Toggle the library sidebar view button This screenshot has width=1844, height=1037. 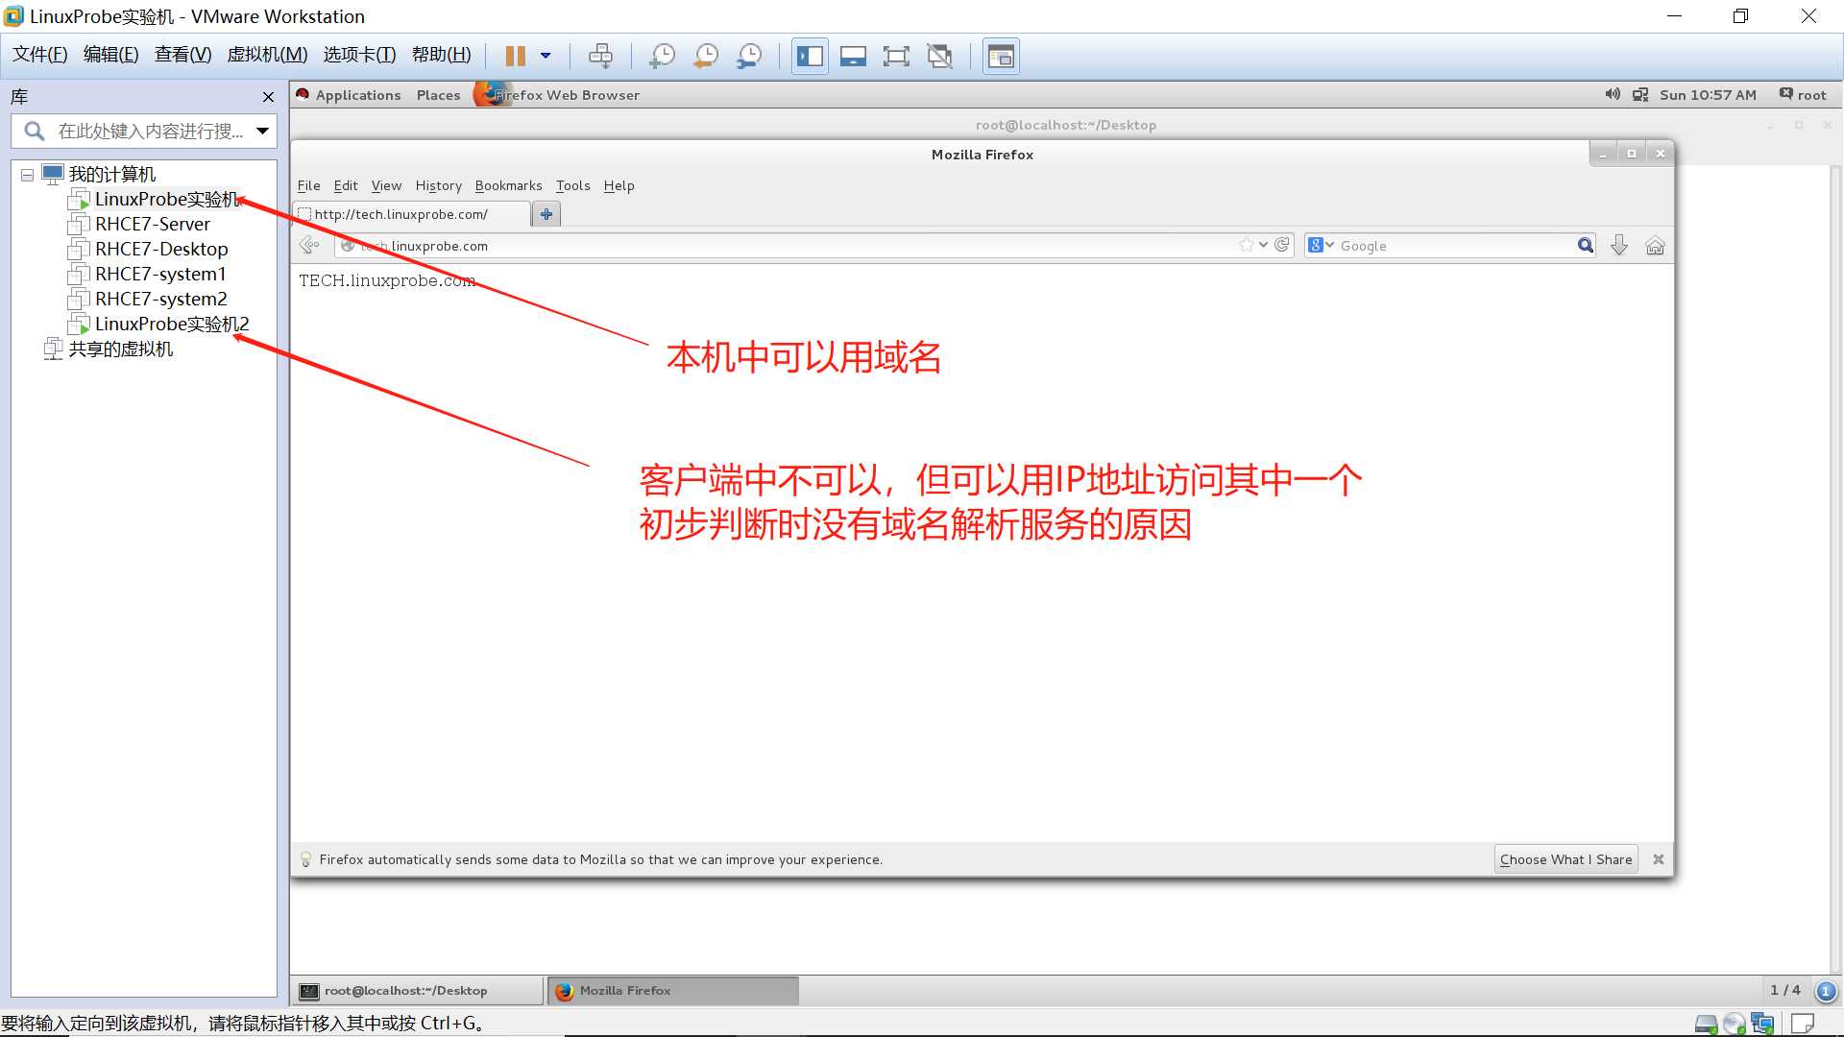tap(810, 56)
